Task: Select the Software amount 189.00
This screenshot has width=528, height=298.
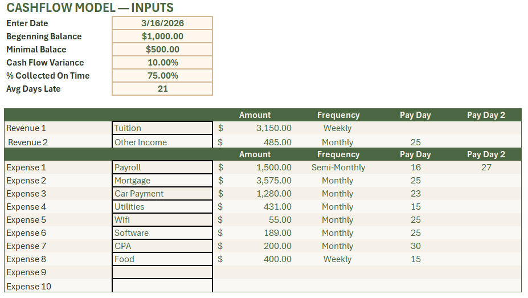Action: point(277,233)
